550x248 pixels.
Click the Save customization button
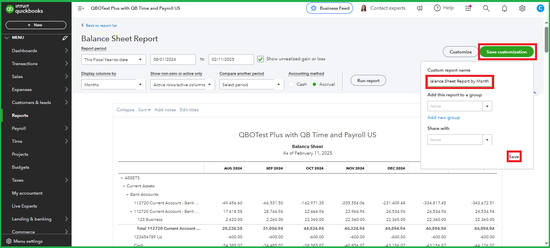pyautogui.click(x=507, y=52)
